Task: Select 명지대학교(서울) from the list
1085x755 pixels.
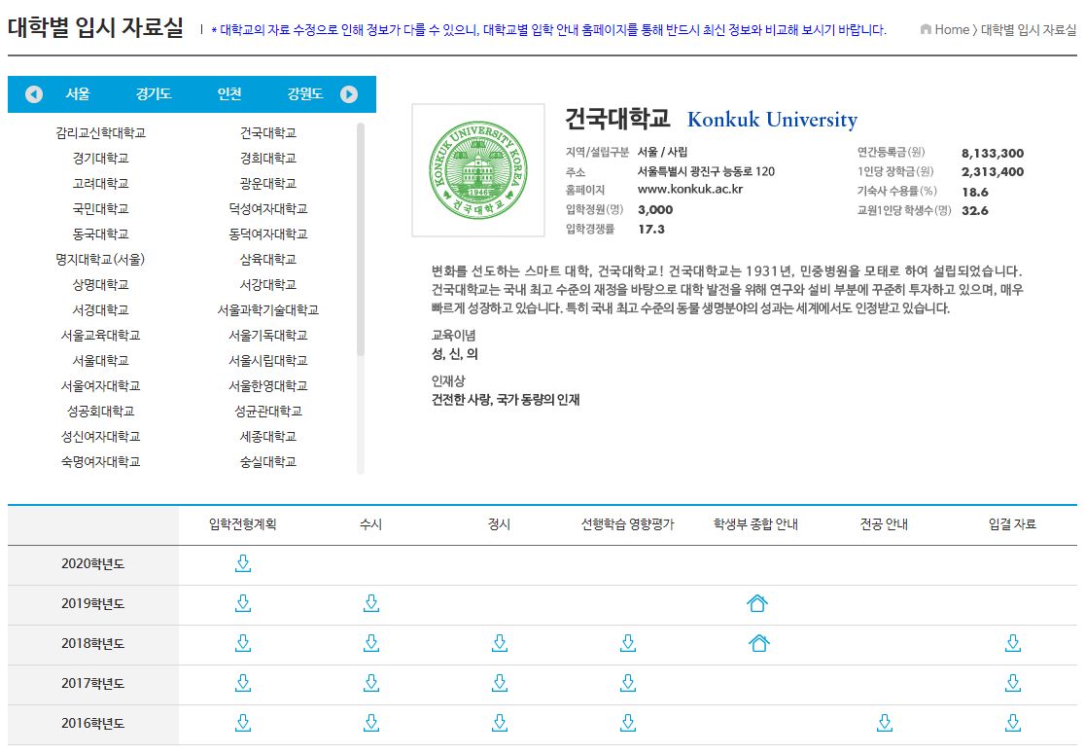Action: point(101,260)
